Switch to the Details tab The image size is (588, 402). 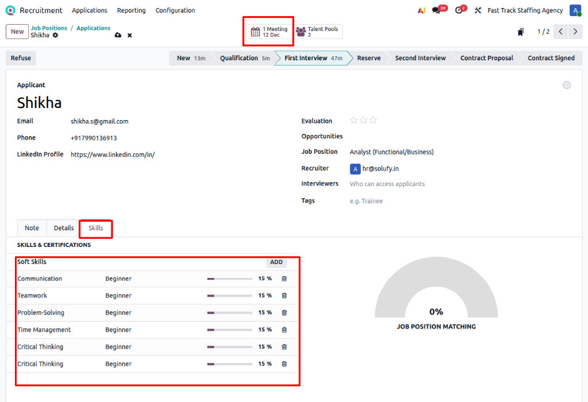[64, 228]
